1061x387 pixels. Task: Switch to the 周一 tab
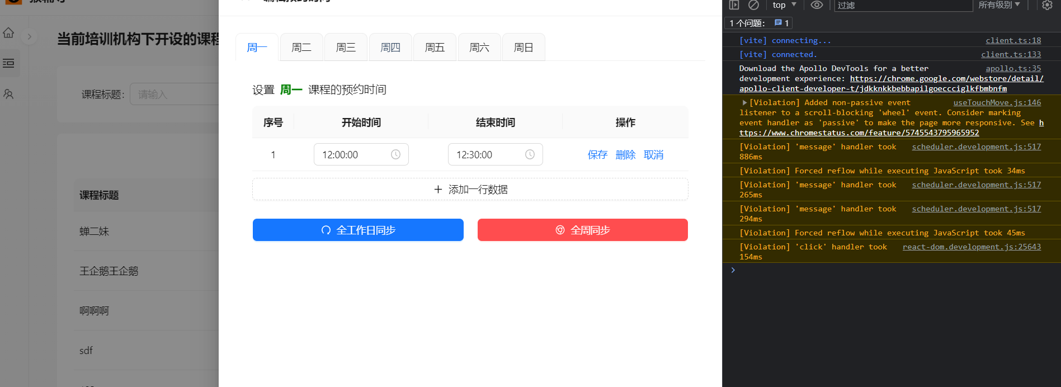[x=257, y=48]
